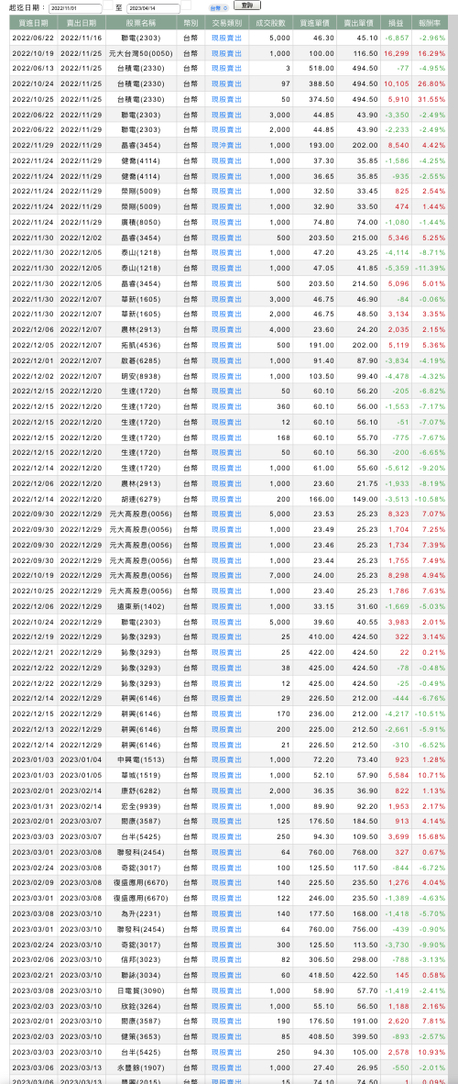Screen dimensions: 458x1084
Task: Open 現股賣出 link for 永豐餘(1907) row
Action: [226, 1067]
